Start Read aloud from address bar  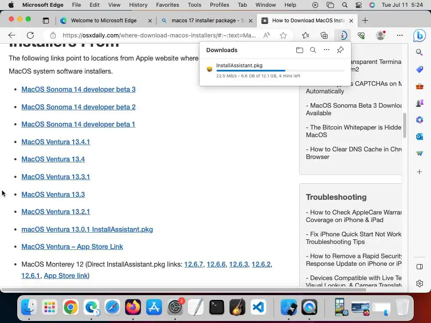coord(266,35)
